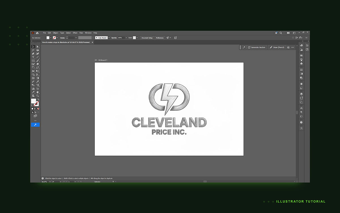
Task: Open the File menu
Action: coord(44,33)
